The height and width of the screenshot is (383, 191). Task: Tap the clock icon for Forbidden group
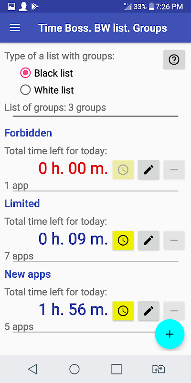click(x=123, y=170)
